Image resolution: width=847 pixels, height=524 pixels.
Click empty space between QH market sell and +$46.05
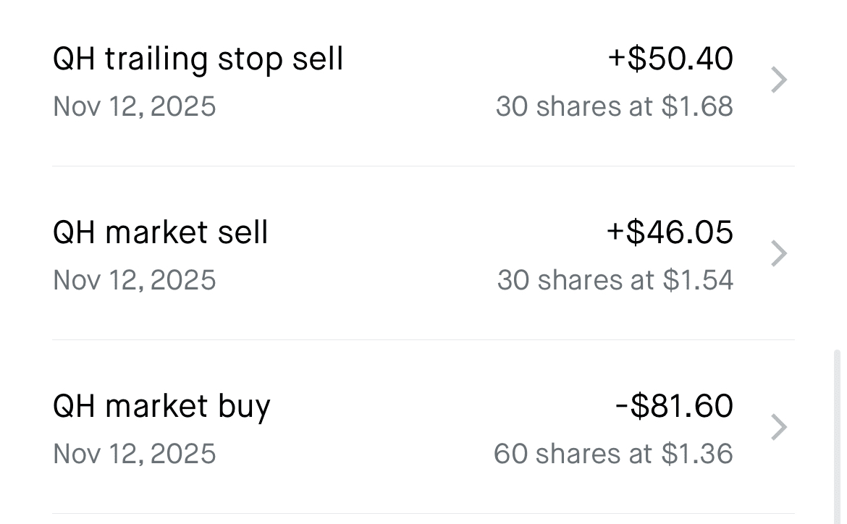pyautogui.click(x=434, y=232)
